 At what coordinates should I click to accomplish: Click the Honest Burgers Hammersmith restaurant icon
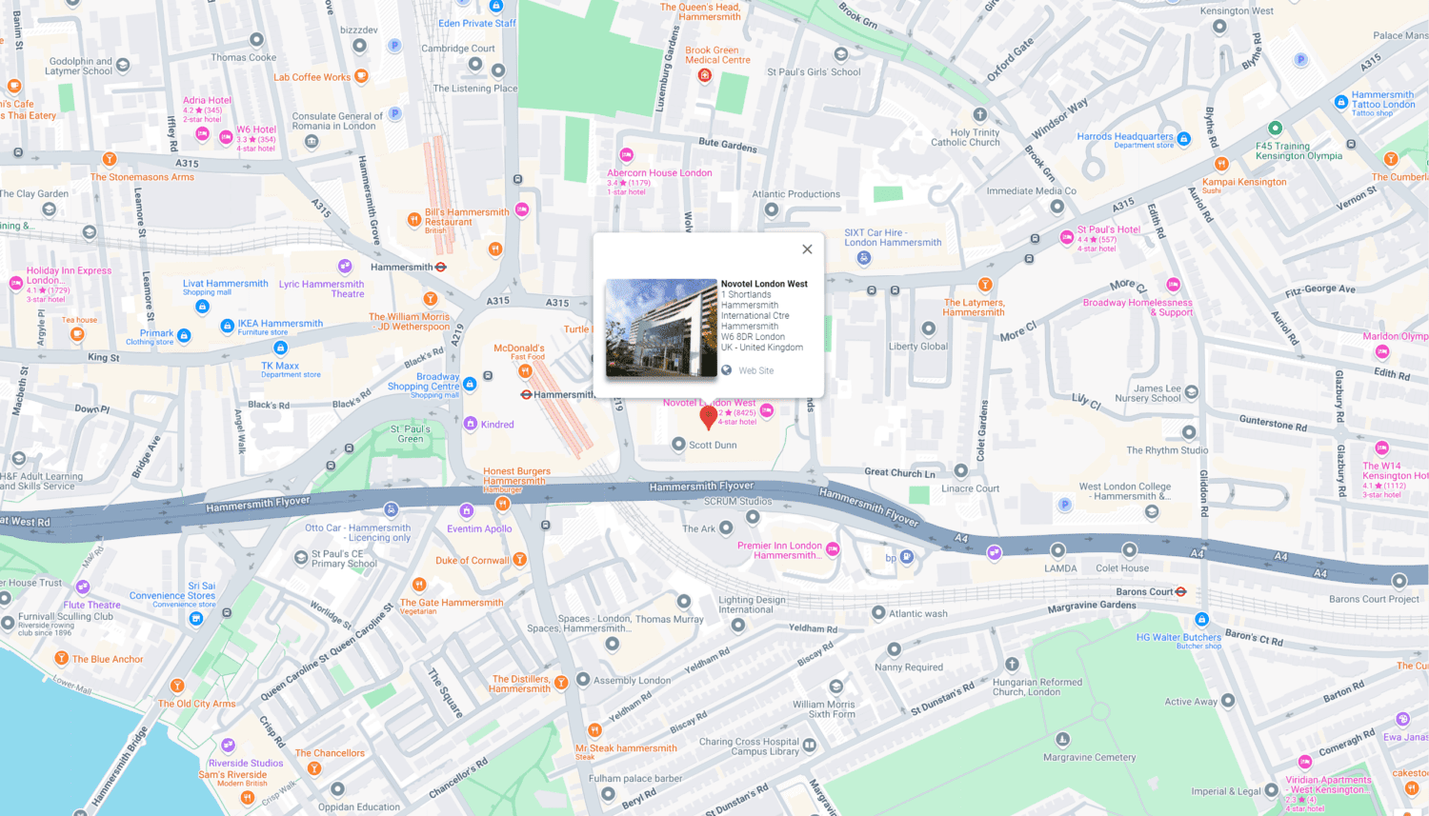pos(503,504)
